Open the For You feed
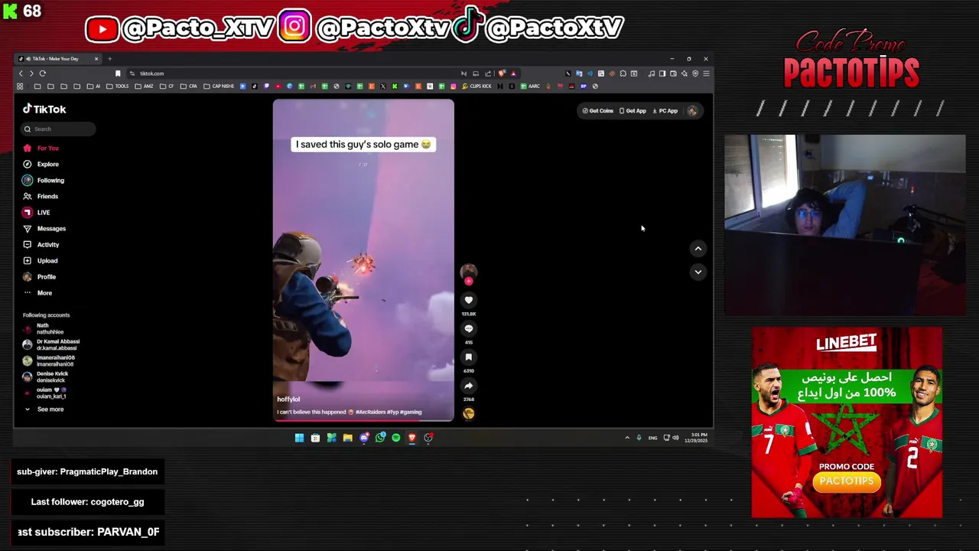 pyautogui.click(x=41, y=148)
